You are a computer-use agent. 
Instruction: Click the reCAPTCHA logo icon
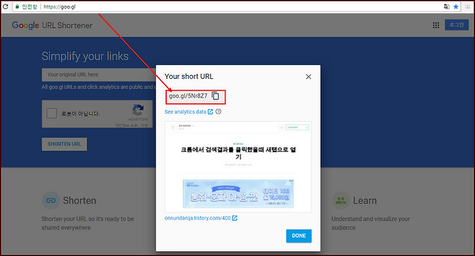(x=138, y=110)
